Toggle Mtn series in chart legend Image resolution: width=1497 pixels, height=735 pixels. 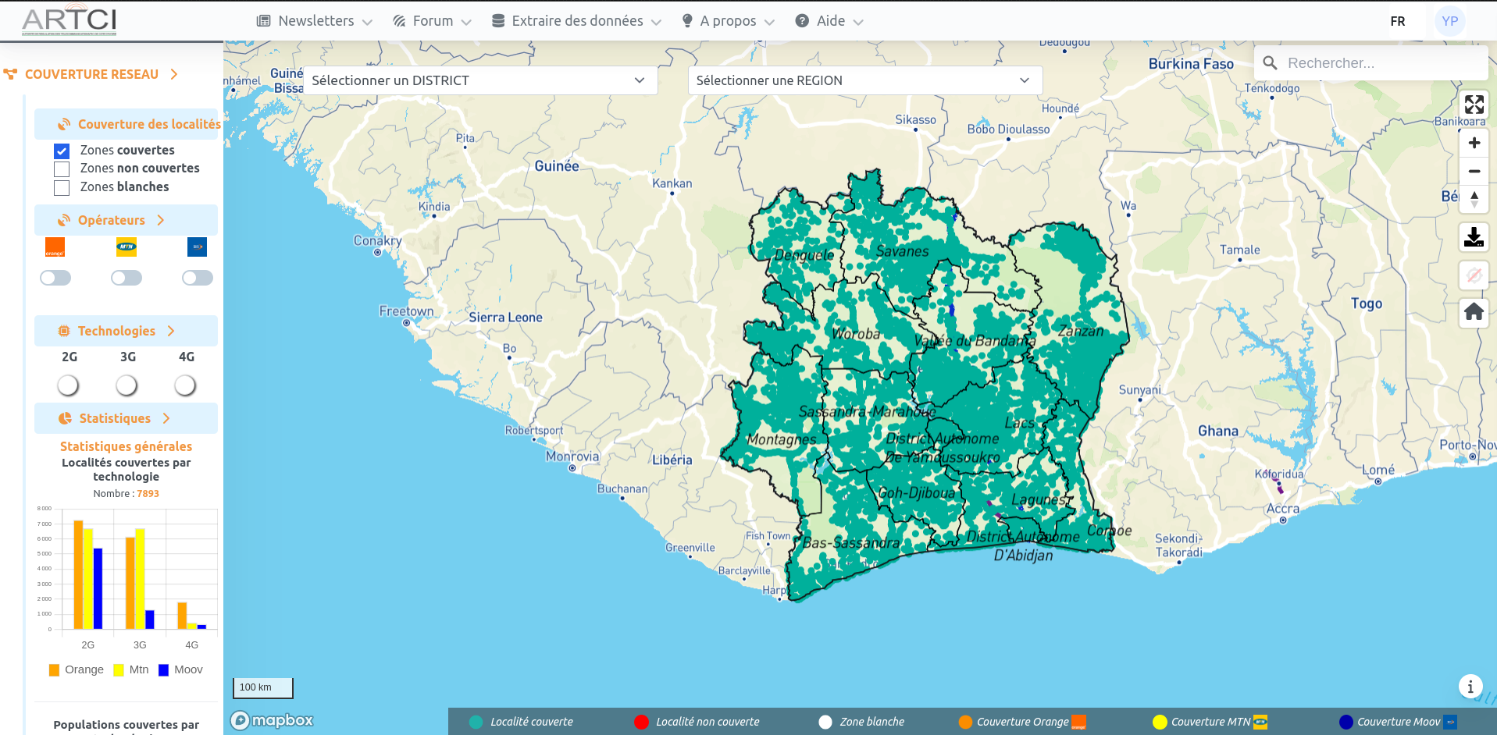131,669
